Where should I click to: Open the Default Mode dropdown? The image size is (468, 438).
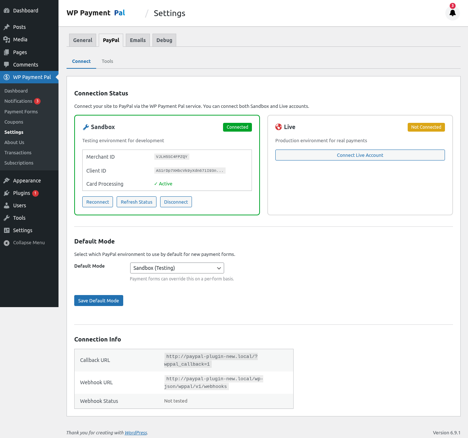177,268
